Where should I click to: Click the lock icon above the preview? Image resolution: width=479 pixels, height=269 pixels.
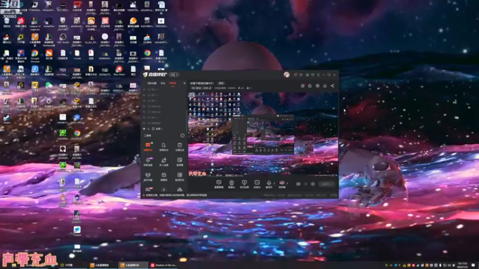tap(310, 85)
